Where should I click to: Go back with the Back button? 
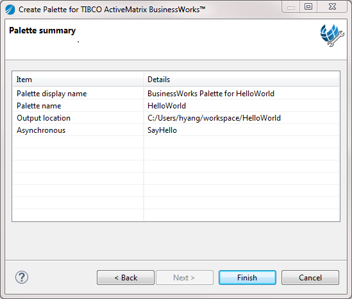pos(126,277)
